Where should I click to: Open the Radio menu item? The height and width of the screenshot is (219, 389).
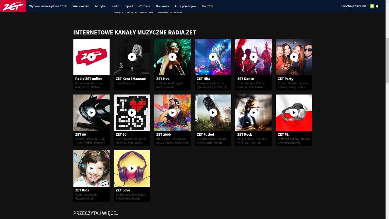coord(115,6)
